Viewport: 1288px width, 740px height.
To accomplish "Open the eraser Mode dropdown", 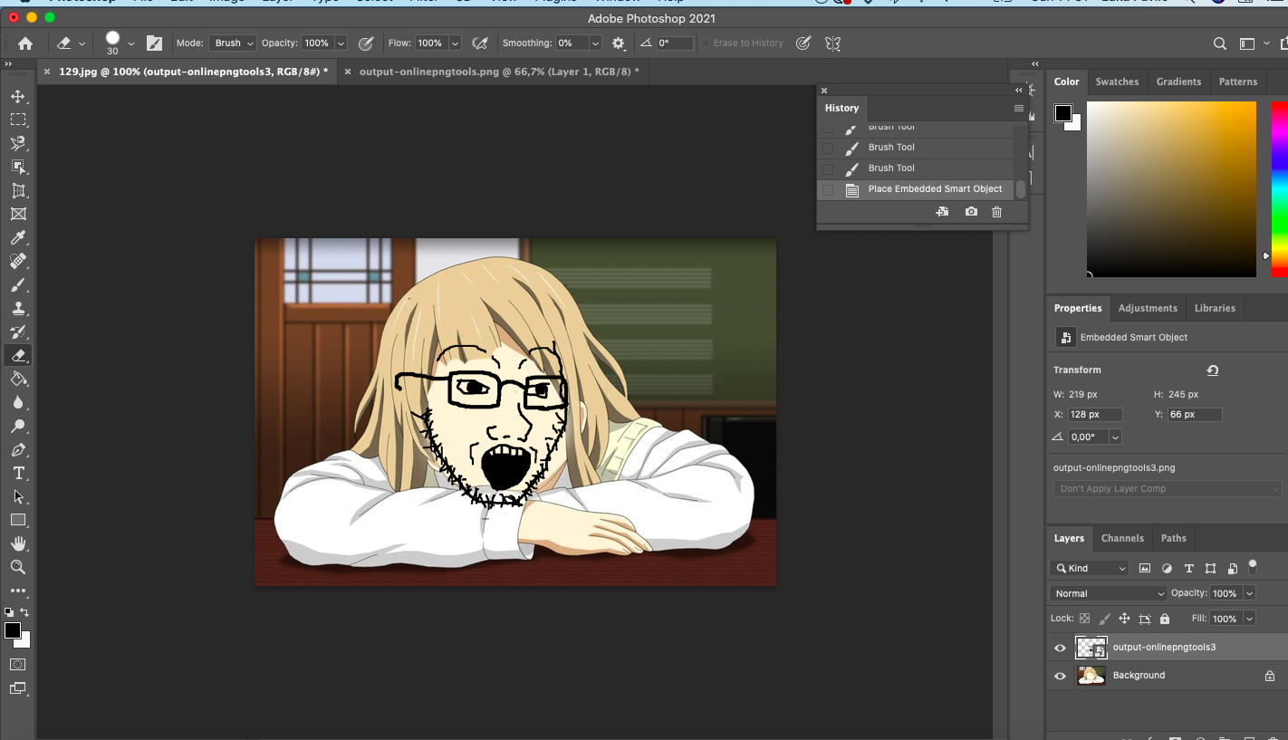I will (x=233, y=43).
